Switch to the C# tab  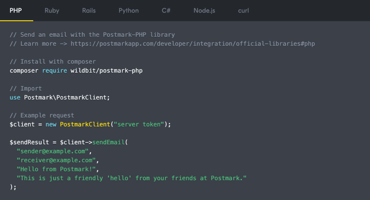click(166, 10)
